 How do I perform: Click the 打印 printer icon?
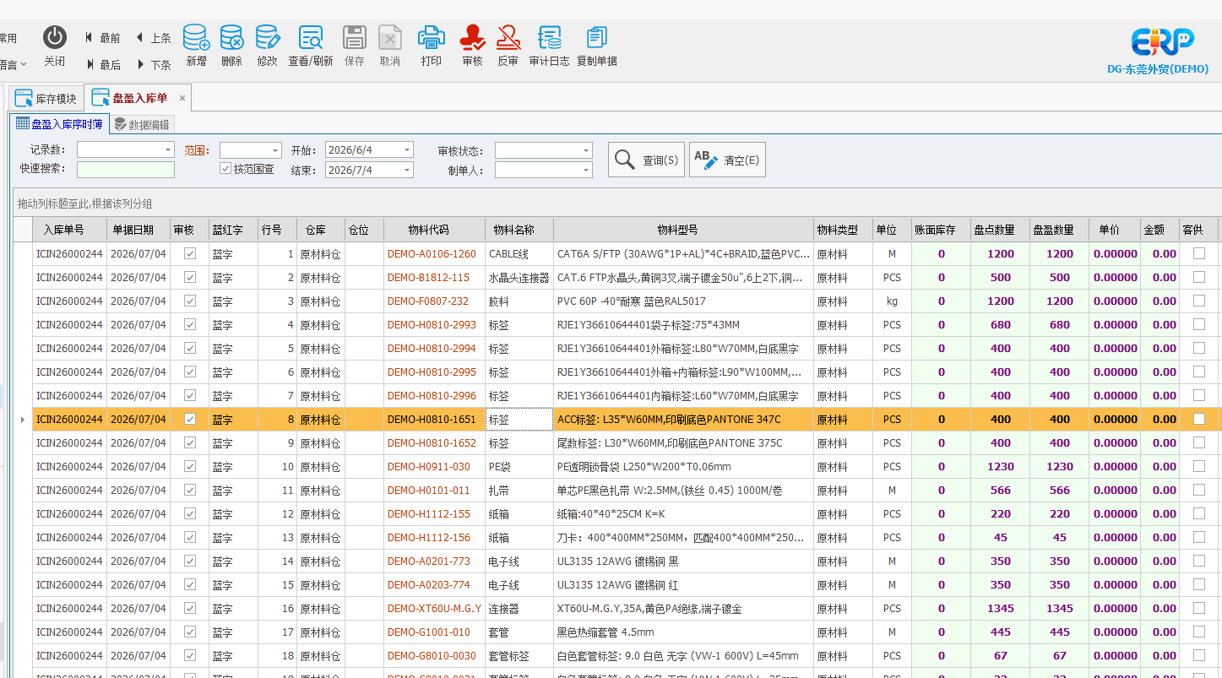tap(432, 37)
